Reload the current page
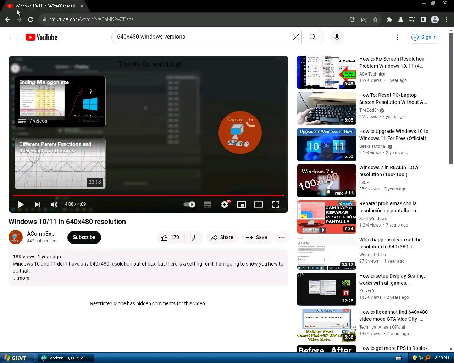Viewport: 454px width, 363px height. pyautogui.click(x=31, y=19)
